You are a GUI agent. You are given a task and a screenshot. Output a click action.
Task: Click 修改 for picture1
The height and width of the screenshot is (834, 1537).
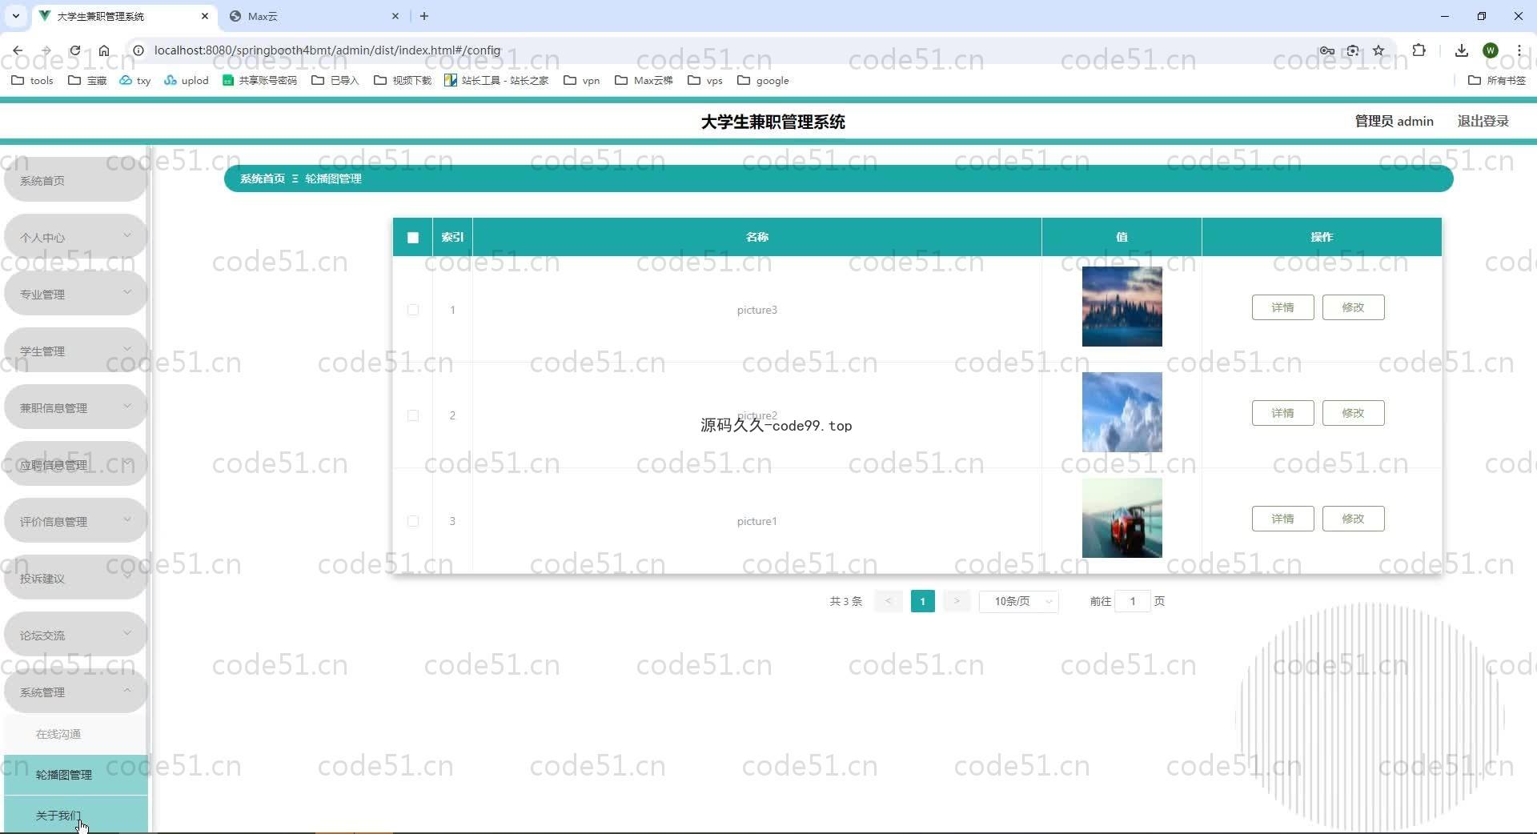1353,519
